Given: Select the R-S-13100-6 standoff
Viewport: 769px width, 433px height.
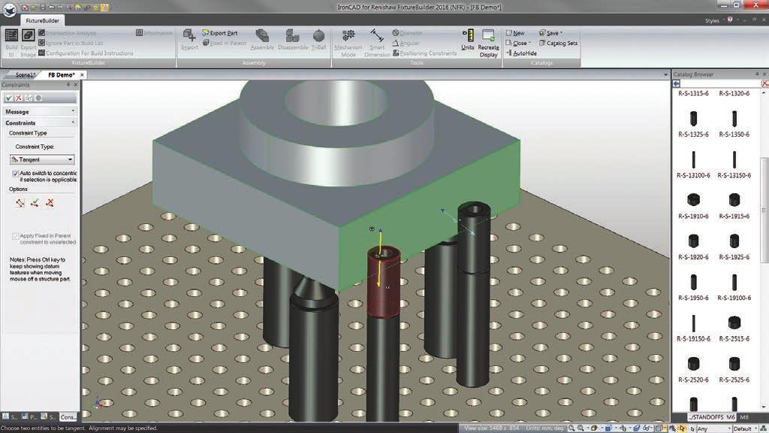Looking at the screenshot, I should 693,164.
